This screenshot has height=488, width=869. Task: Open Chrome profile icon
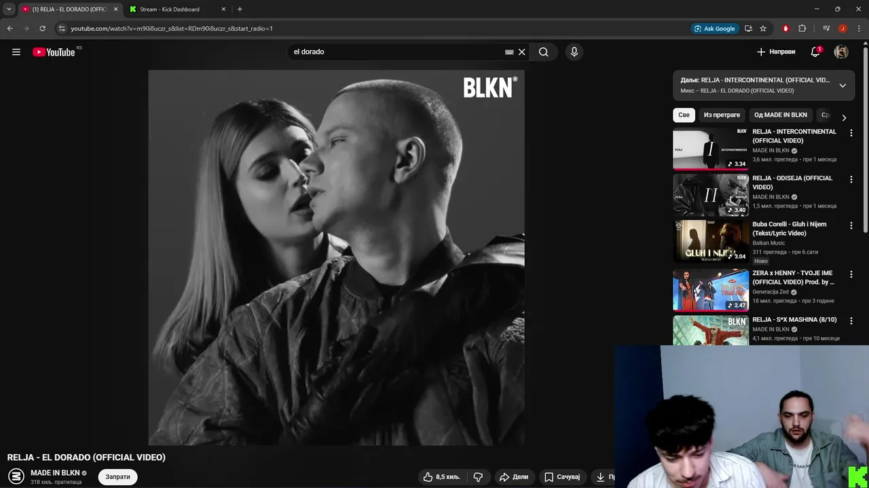[x=843, y=28]
